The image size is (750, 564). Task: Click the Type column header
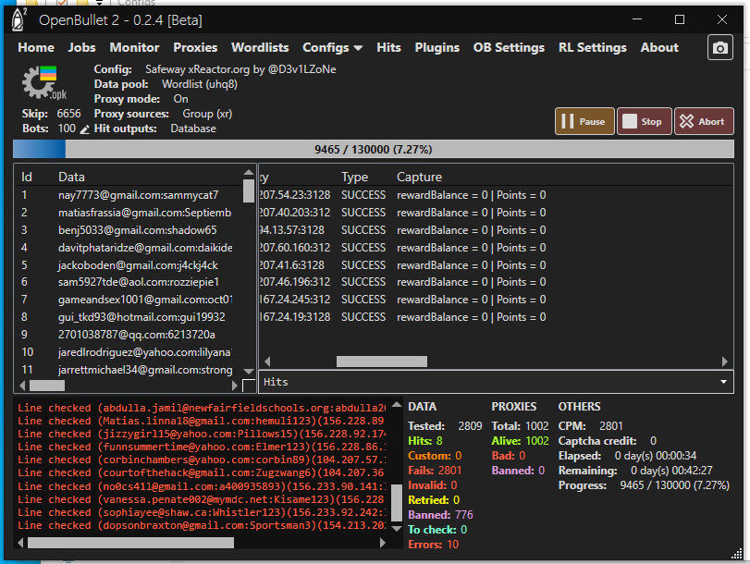pyautogui.click(x=354, y=177)
